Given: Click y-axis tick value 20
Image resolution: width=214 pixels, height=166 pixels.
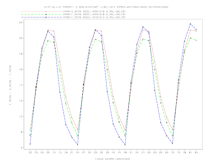Looking at the screenshot, I should click(x=21, y=38).
